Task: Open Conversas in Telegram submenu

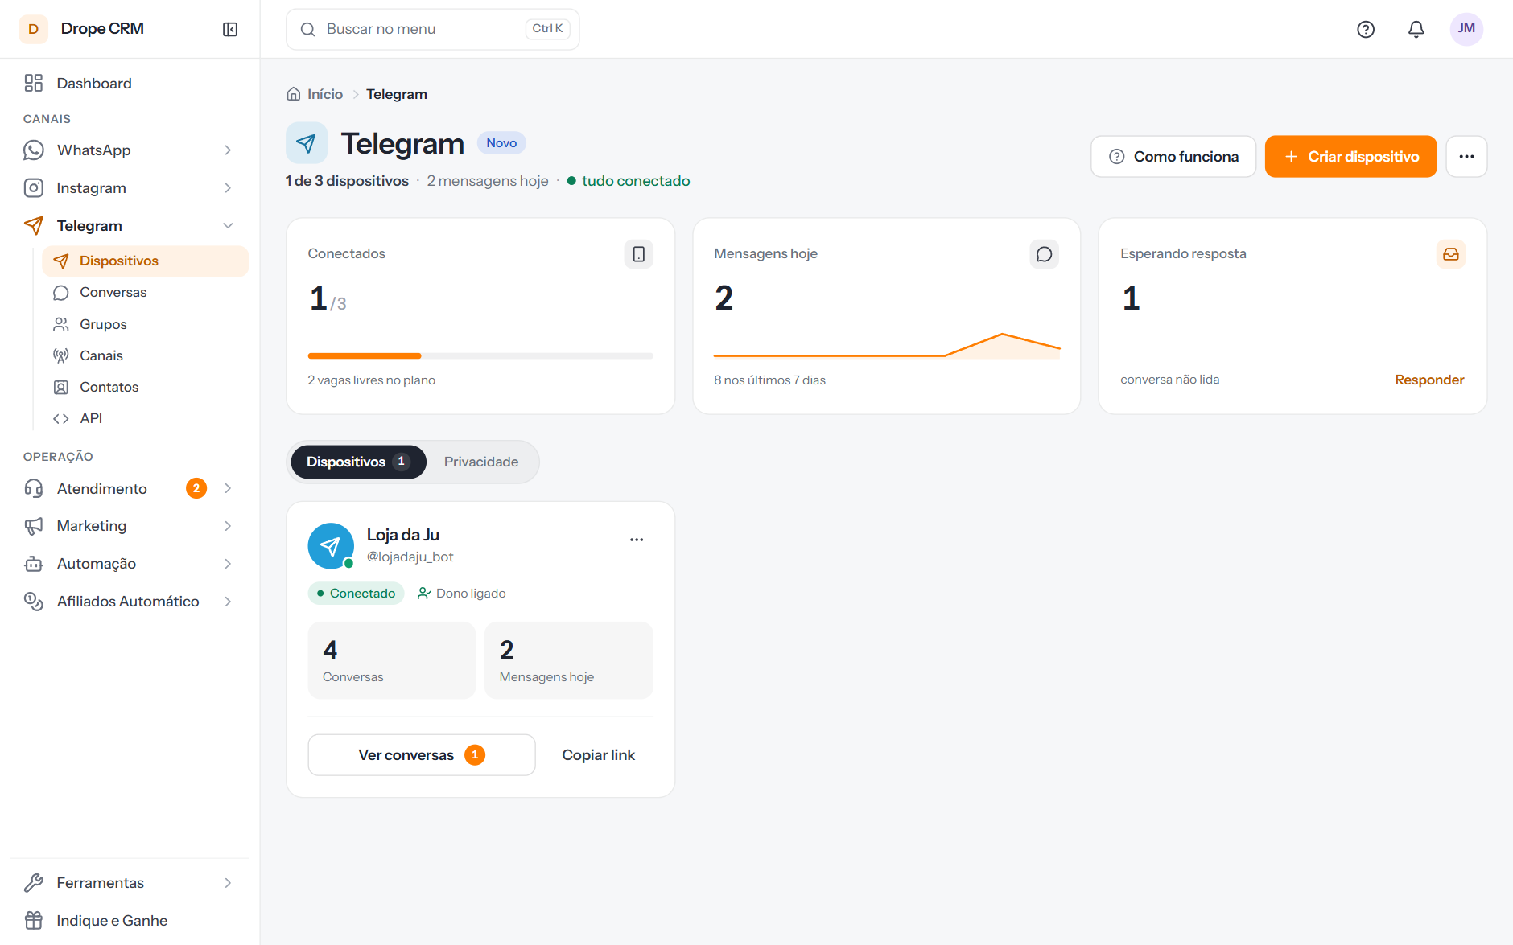Action: 145,293
